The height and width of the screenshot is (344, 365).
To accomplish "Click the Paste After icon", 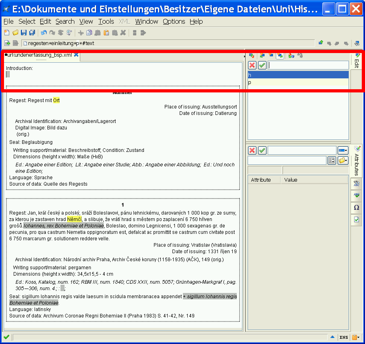I will (115, 33).
